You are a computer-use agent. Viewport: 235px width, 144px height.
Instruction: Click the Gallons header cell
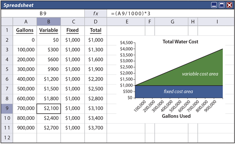[x=25, y=31]
